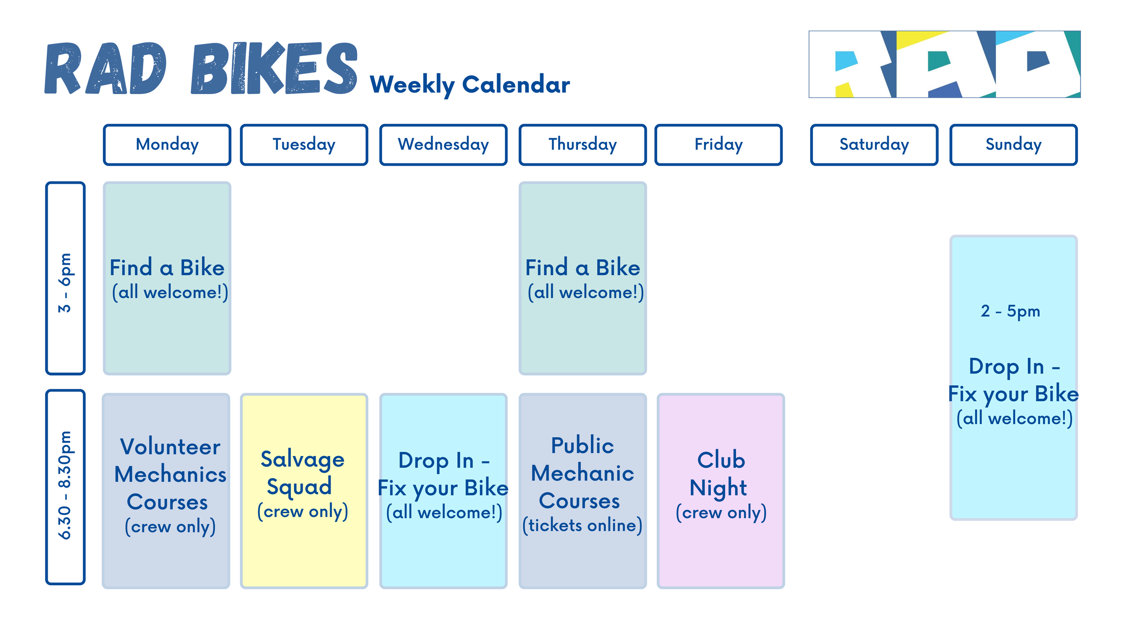Select the Monday day header
The image size is (1126, 633).
point(167,145)
